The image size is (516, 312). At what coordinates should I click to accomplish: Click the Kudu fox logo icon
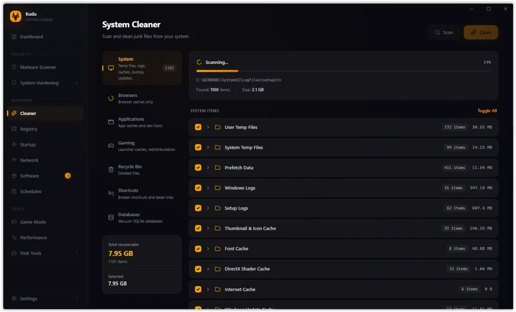point(16,16)
